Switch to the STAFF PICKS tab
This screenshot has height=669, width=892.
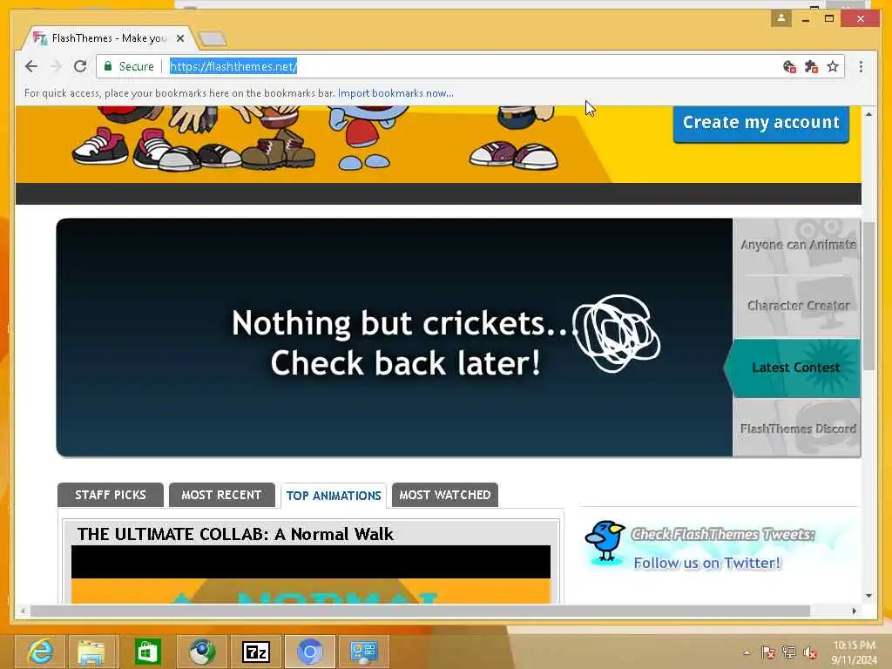click(x=111, y=495)
